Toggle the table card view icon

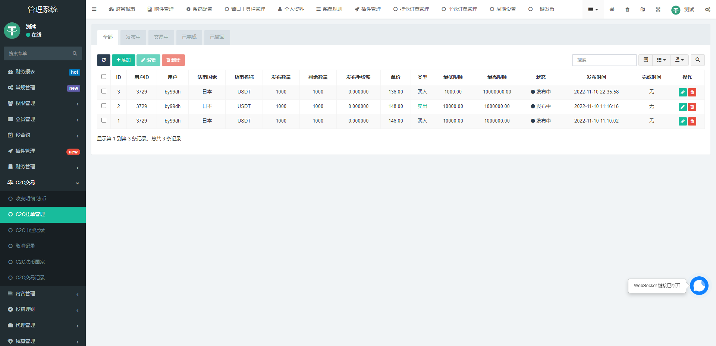646,60
